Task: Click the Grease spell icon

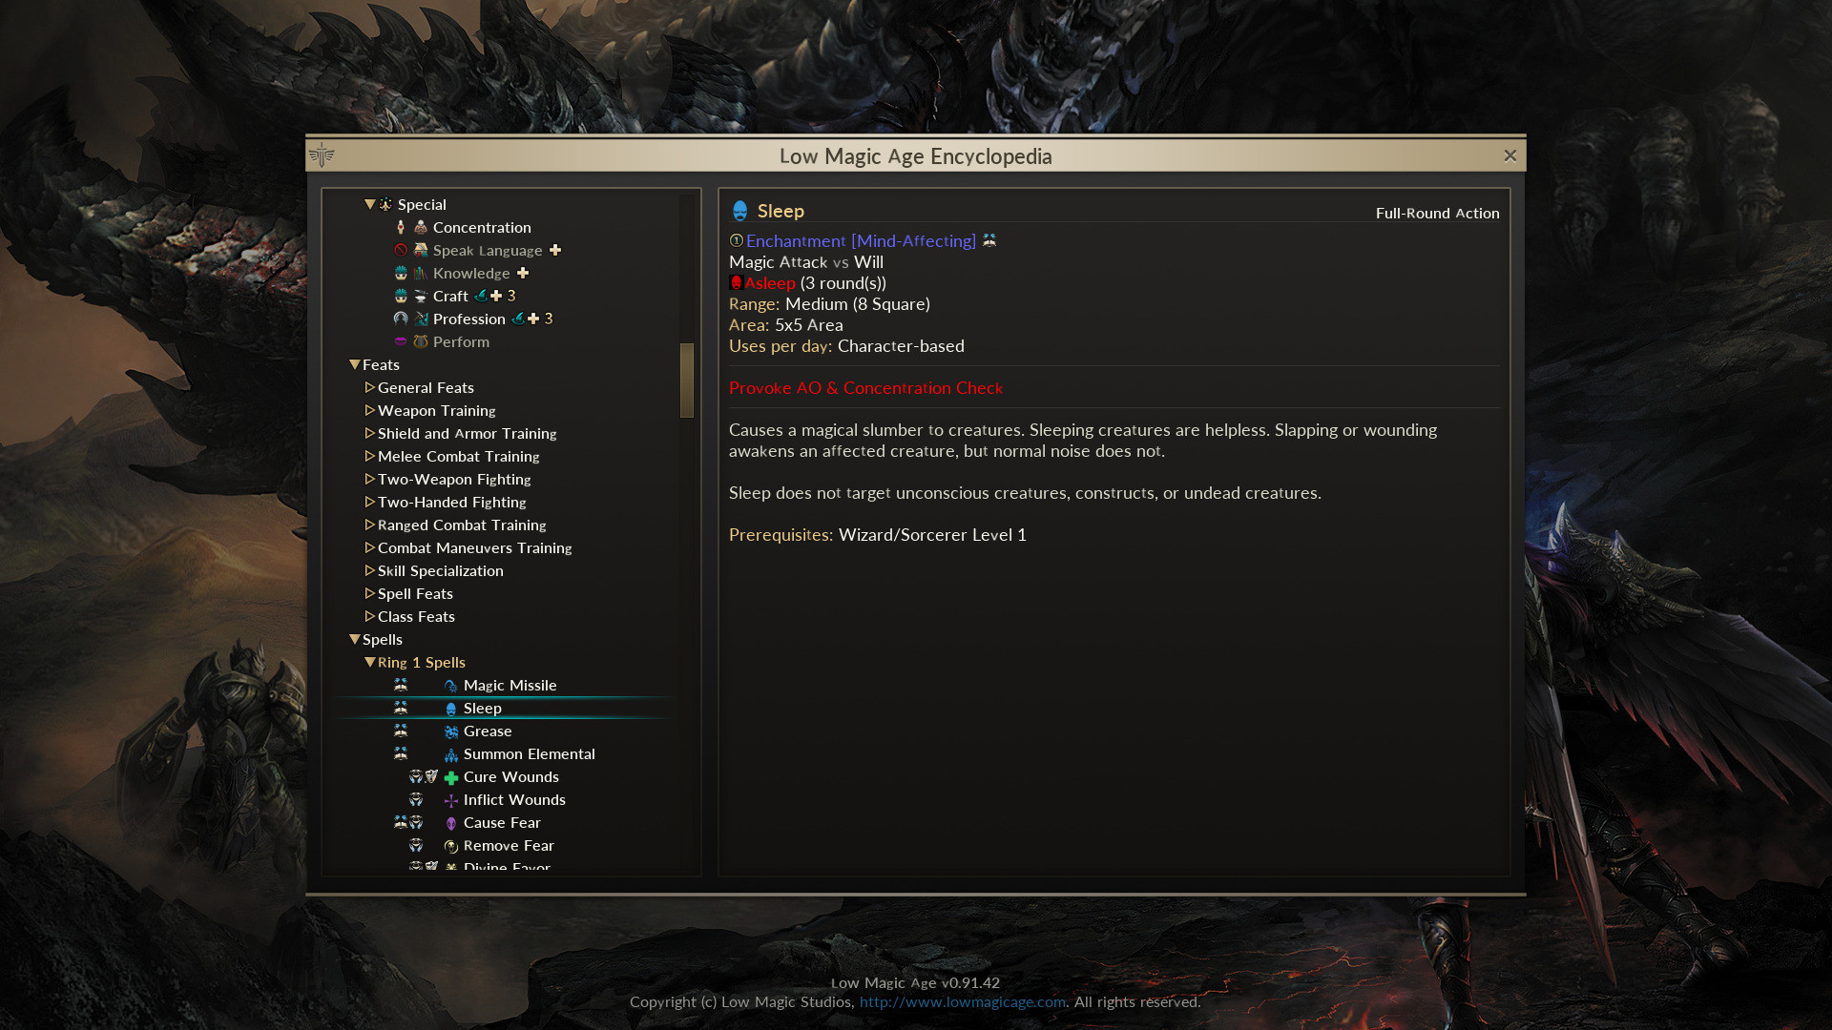Action: (451, 731)
